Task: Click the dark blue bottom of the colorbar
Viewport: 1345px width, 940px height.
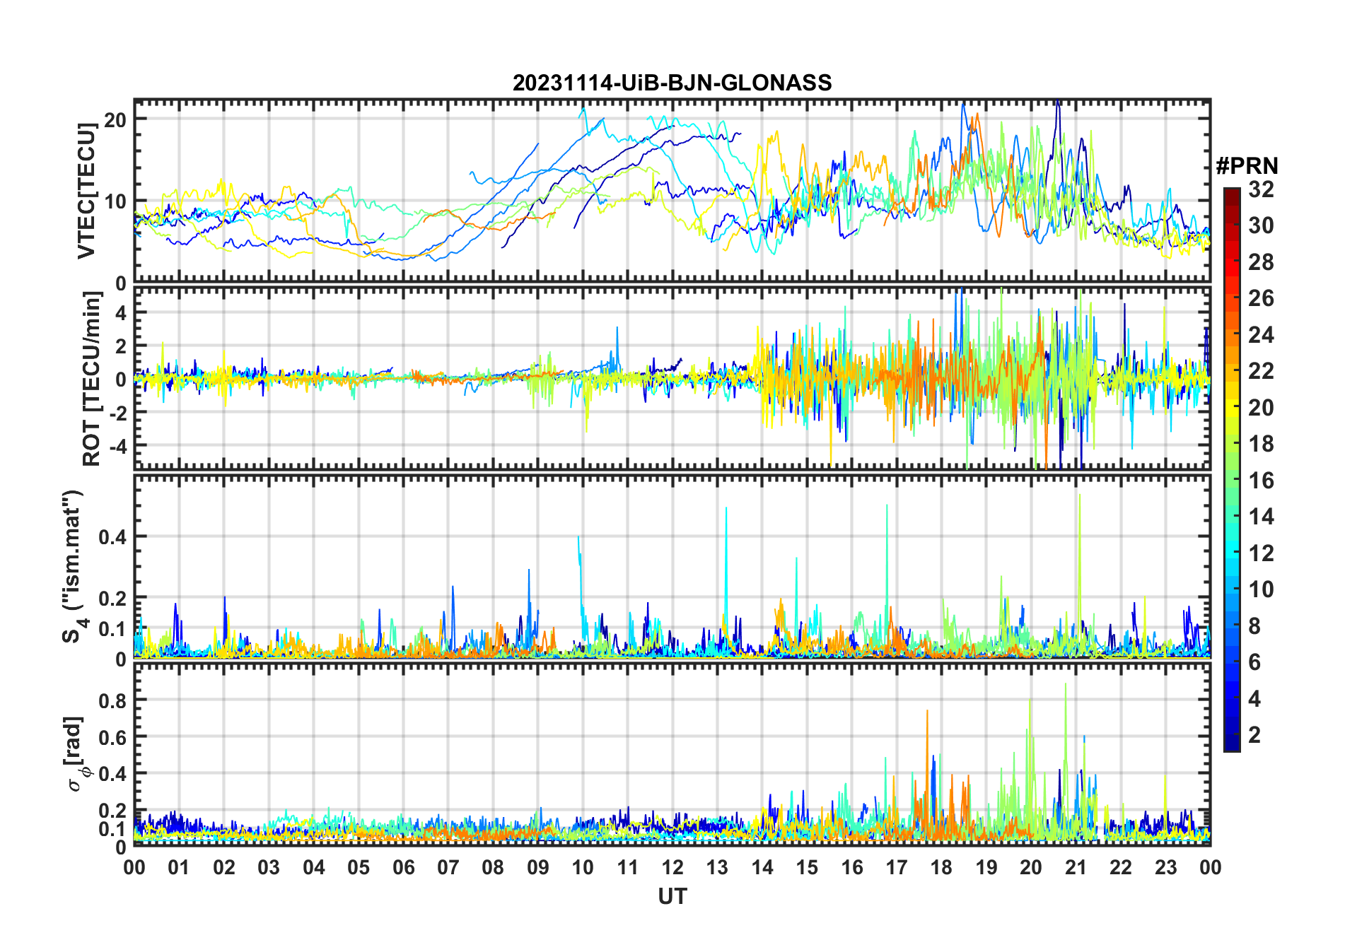Action: click(x=1232, y=742)
